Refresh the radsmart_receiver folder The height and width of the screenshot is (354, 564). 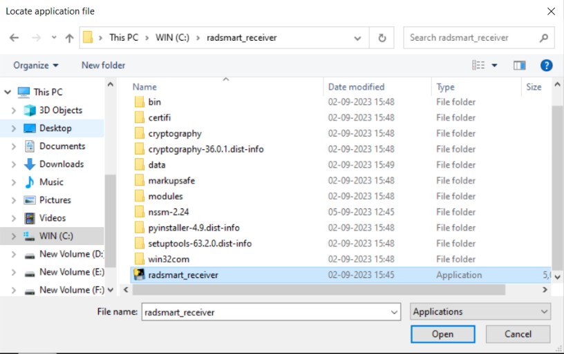pos(382,38)
